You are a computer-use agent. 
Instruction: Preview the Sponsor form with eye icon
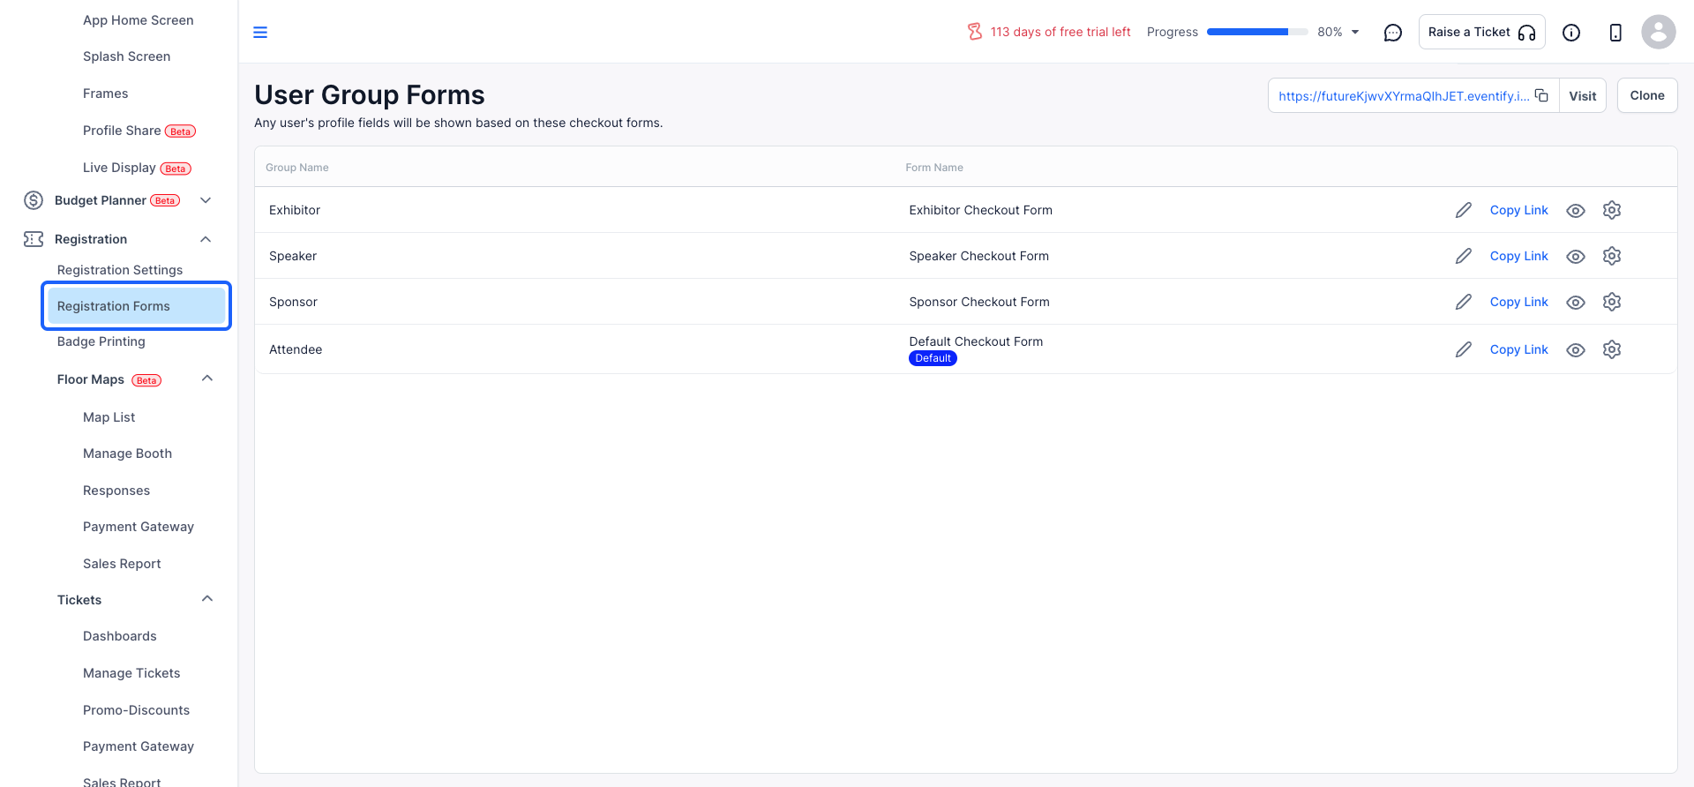click(1576, 303)
